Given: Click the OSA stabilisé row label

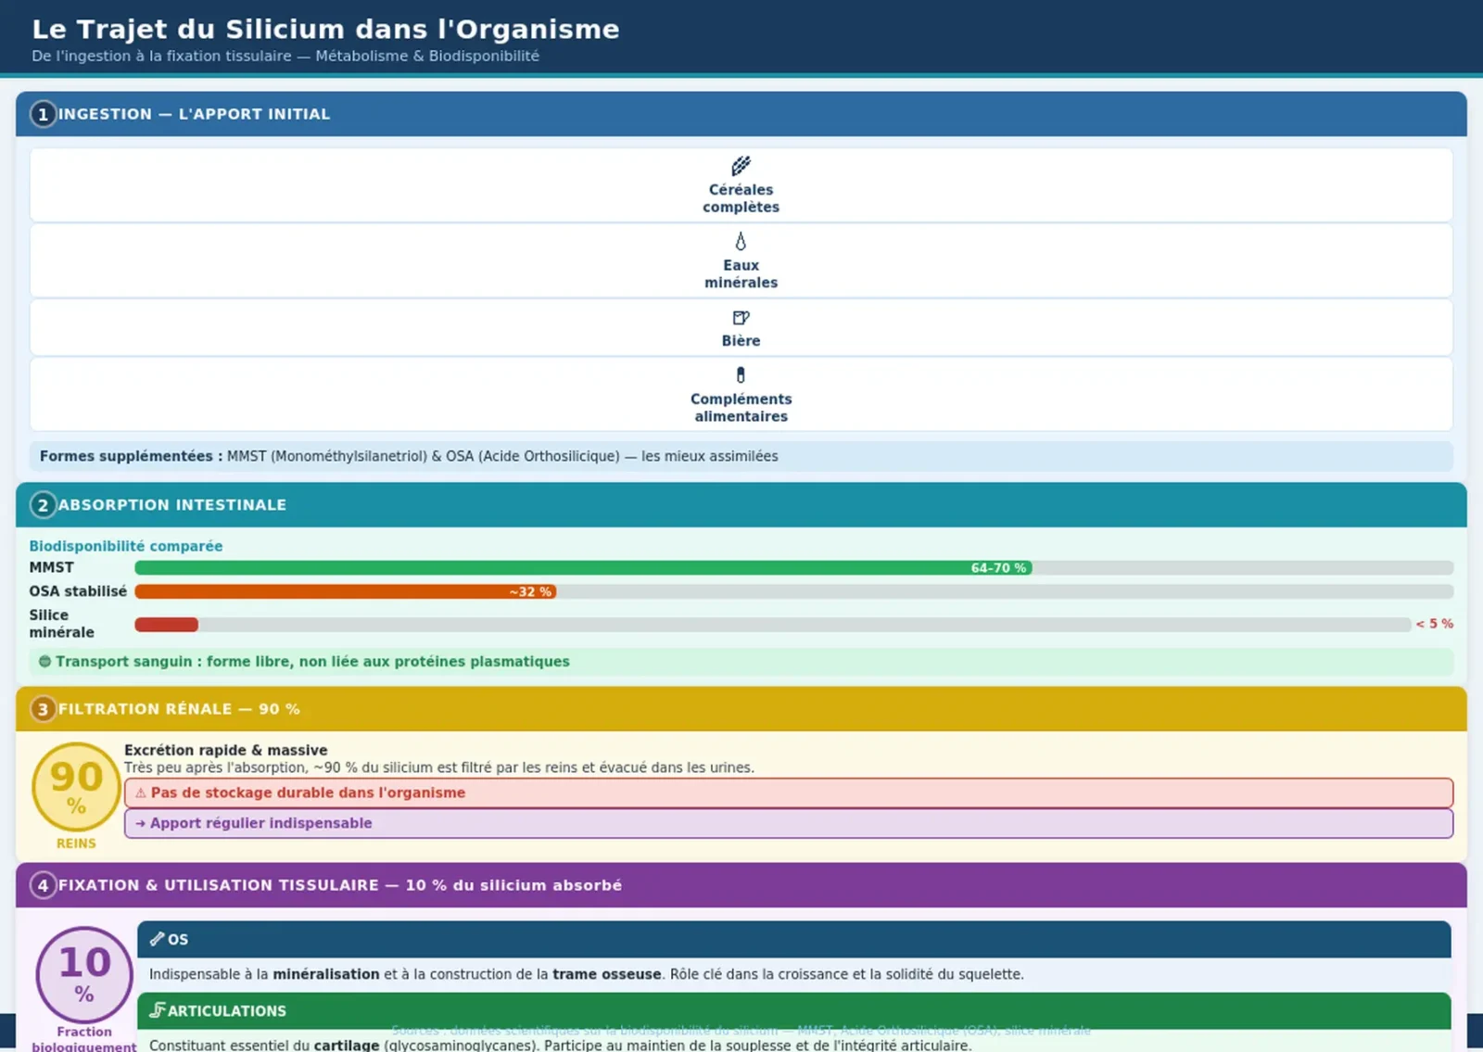Looking at the screenshot, I should [x=78, y=591].
